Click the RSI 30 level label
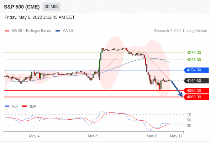This screenshot has height=142, width=210. pos(189,126)
